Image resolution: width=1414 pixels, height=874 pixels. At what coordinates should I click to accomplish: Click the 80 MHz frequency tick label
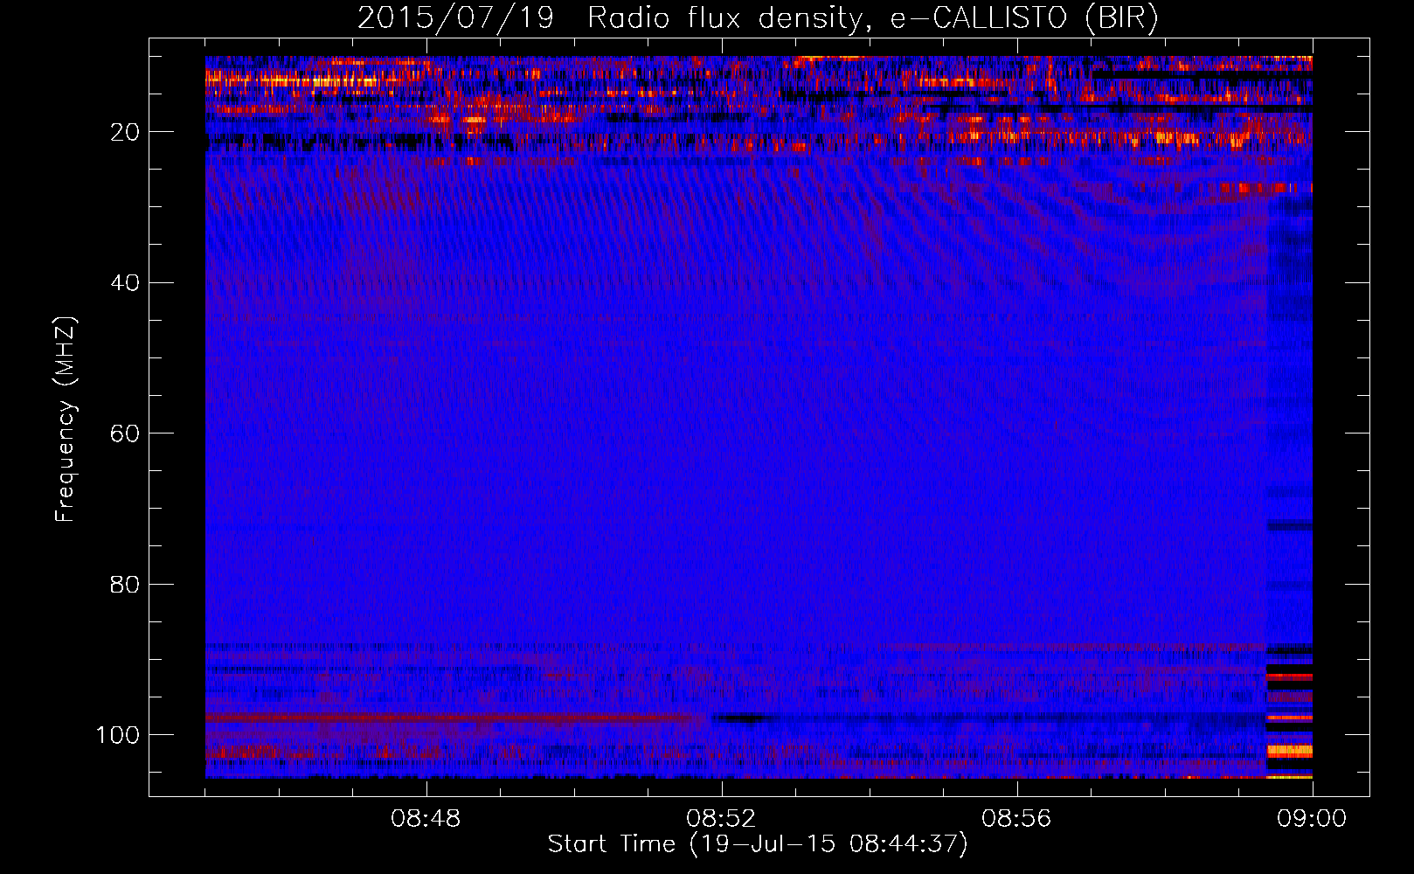point(125,584)
